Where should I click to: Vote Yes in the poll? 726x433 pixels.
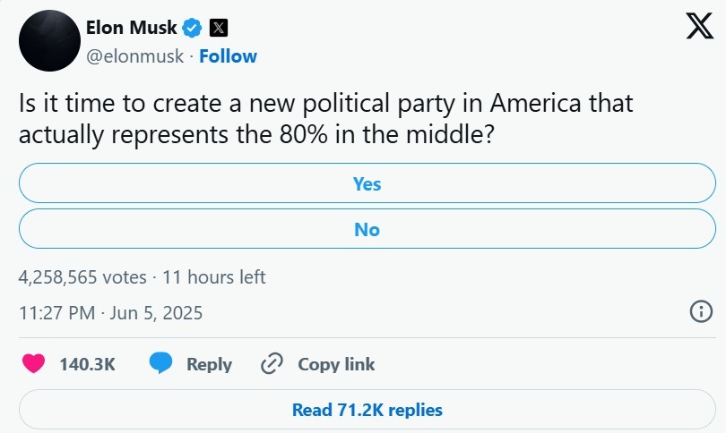tap(367, 183)
